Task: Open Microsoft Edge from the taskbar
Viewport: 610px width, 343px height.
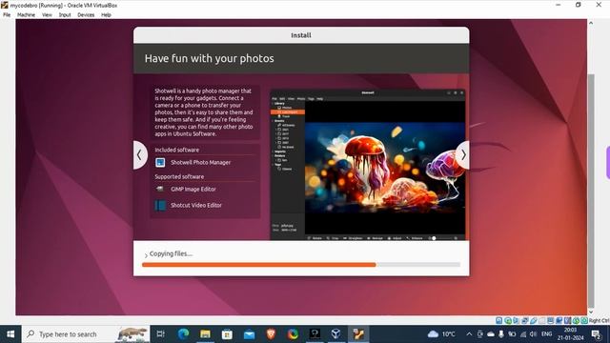Action: (x=183, y=334)
